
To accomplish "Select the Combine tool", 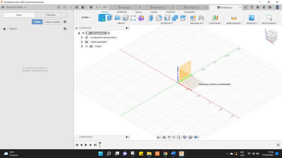I will (x=175, y=18).
